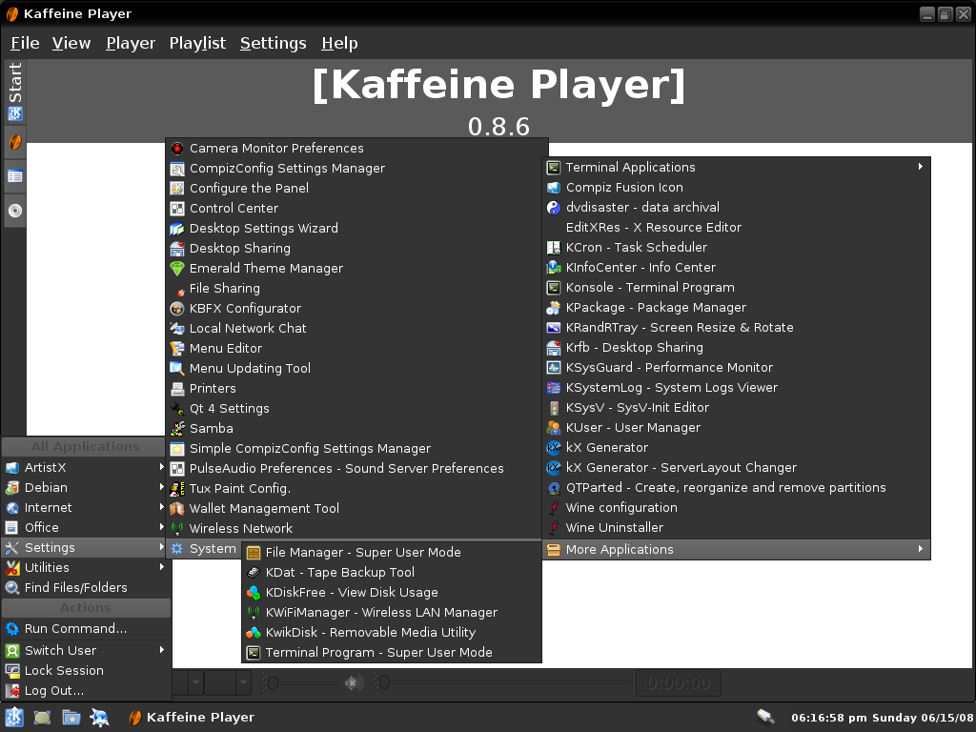This screenshot has width=976, height=732.
Task: Adjust the volume slider
Action: pos(302,682)
